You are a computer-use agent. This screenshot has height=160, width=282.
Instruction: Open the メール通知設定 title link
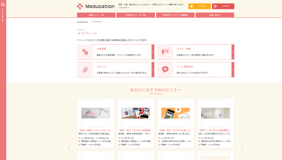click(x=185, y=67)
